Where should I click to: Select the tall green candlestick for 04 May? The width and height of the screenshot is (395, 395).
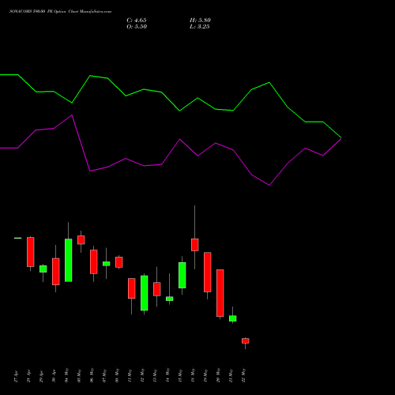coord(69,260)
